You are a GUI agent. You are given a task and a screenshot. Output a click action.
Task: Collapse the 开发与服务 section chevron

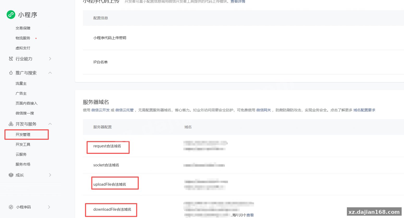50,124
